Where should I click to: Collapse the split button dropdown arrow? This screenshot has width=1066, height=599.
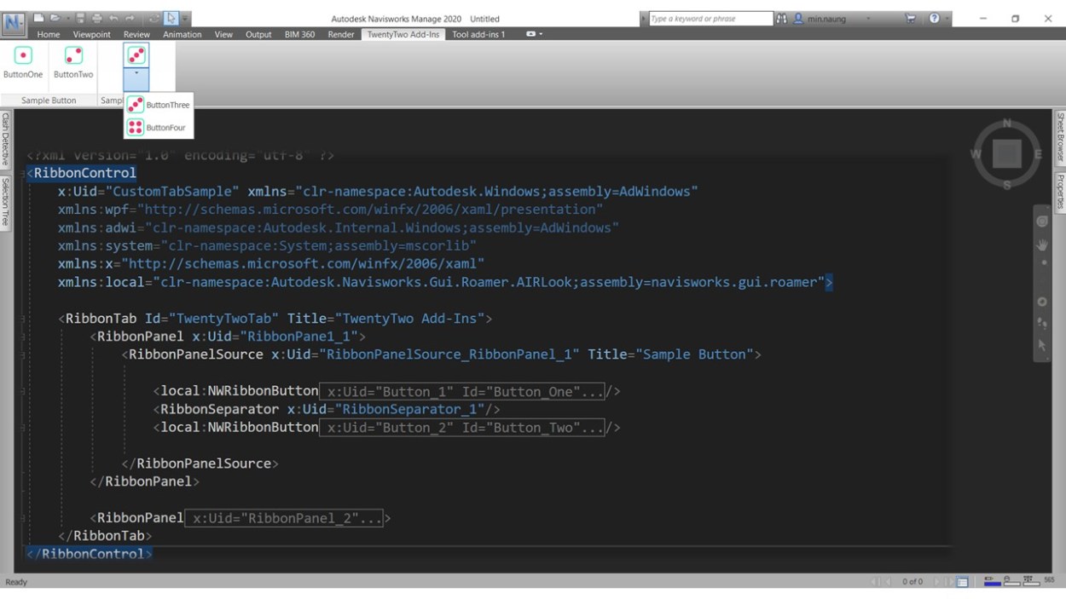click(136, 74)
